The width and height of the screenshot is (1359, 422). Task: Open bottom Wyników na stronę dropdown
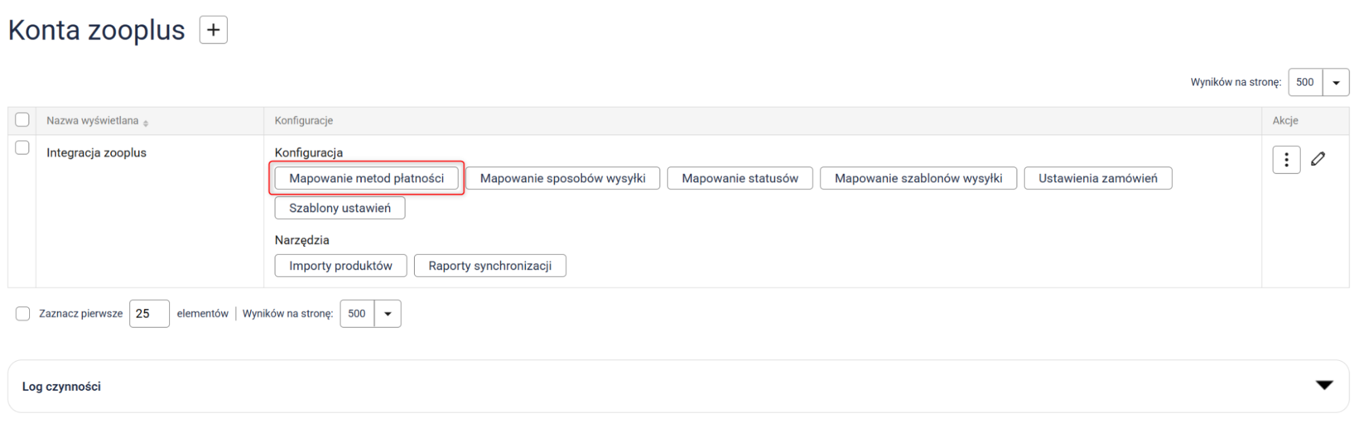point(388,314)
